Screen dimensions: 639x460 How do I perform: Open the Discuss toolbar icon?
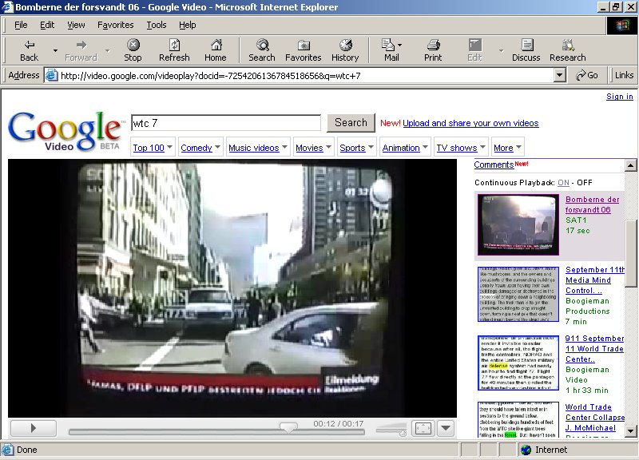coord(526,50)
